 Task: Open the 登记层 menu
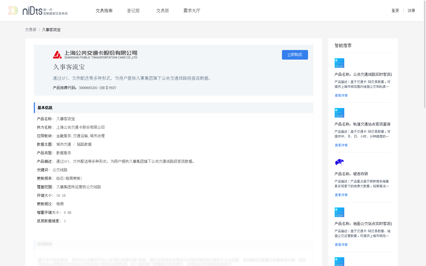133,11
